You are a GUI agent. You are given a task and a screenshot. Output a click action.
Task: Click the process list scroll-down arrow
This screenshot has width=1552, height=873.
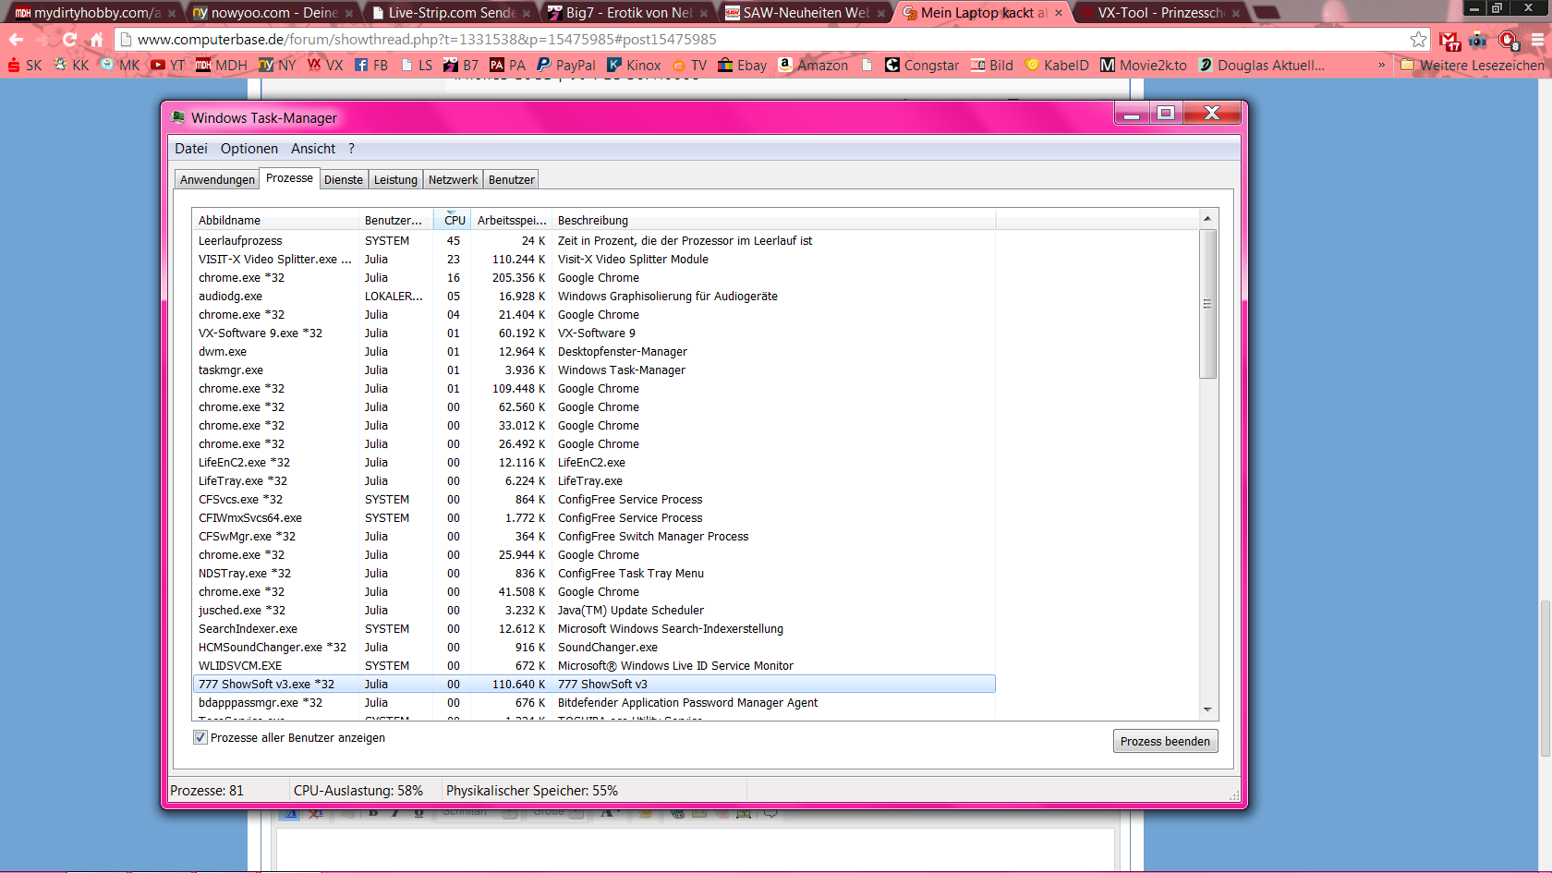point(1207,709)
